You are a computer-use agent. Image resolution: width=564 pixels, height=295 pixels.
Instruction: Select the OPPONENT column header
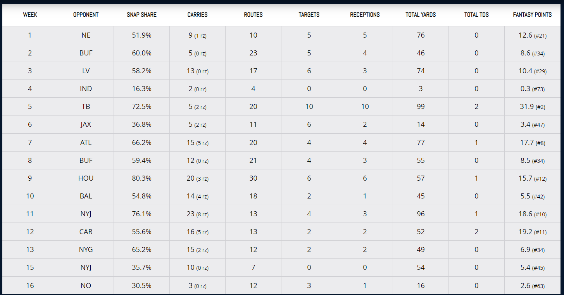(86, 15)
